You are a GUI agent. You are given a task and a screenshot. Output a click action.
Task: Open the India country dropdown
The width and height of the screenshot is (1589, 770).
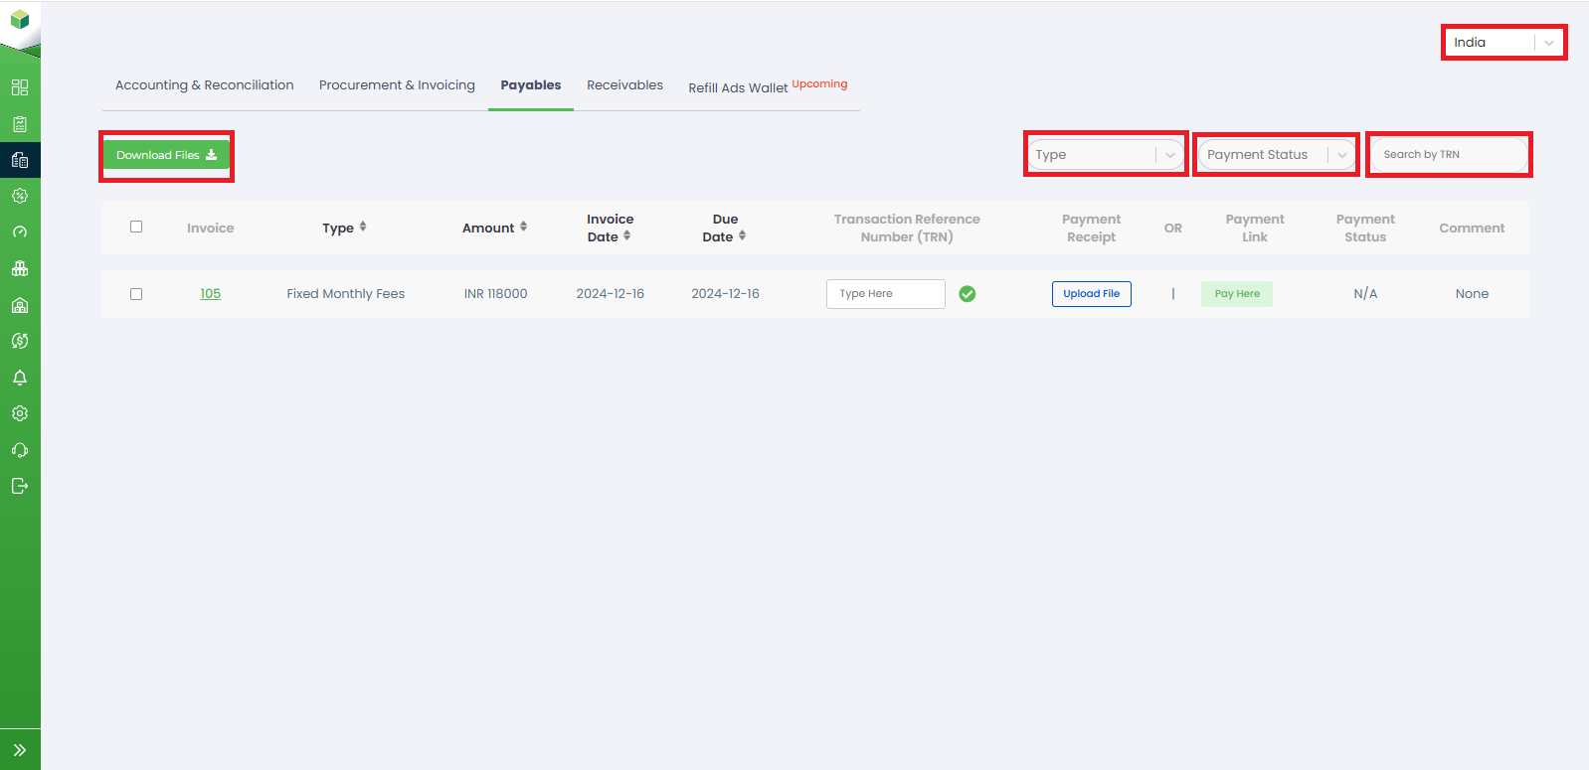pos(1502,43)
